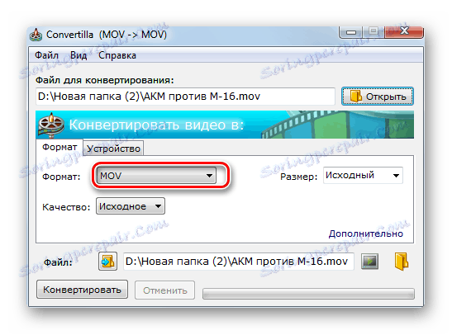Close the Convertilla window
452x335 pixels.
pyautogui.click(x=404, y=31)
